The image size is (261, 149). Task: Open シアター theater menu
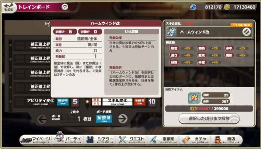coord(100,140)
